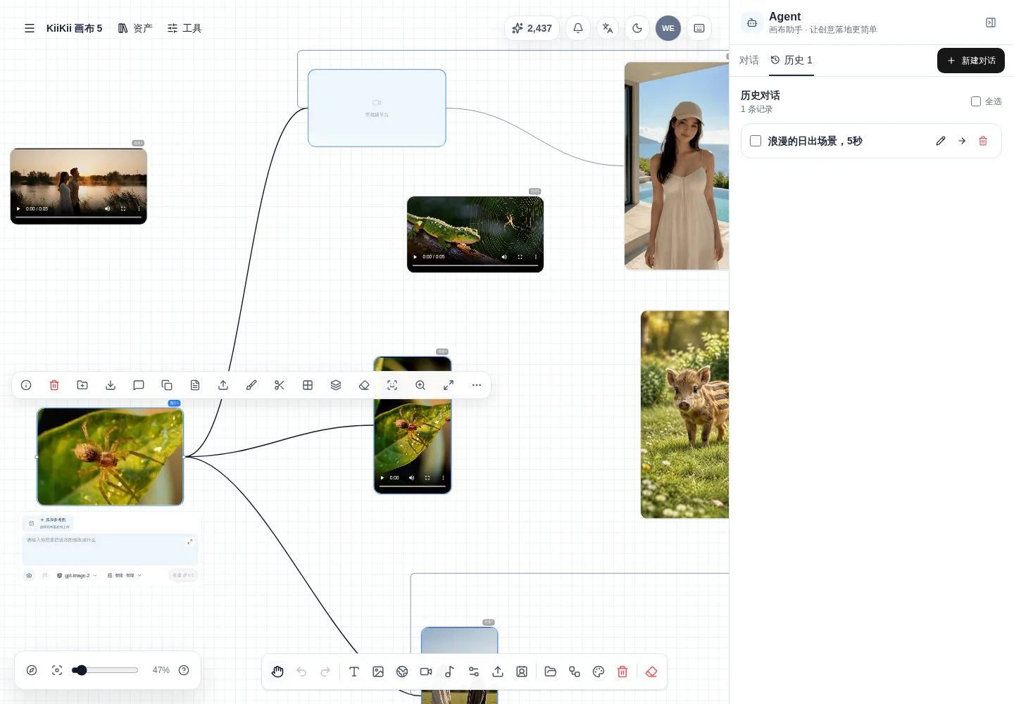1014x704 pixels.
Task: Add a video node with camera icon
Action: (x=426, y=672)
